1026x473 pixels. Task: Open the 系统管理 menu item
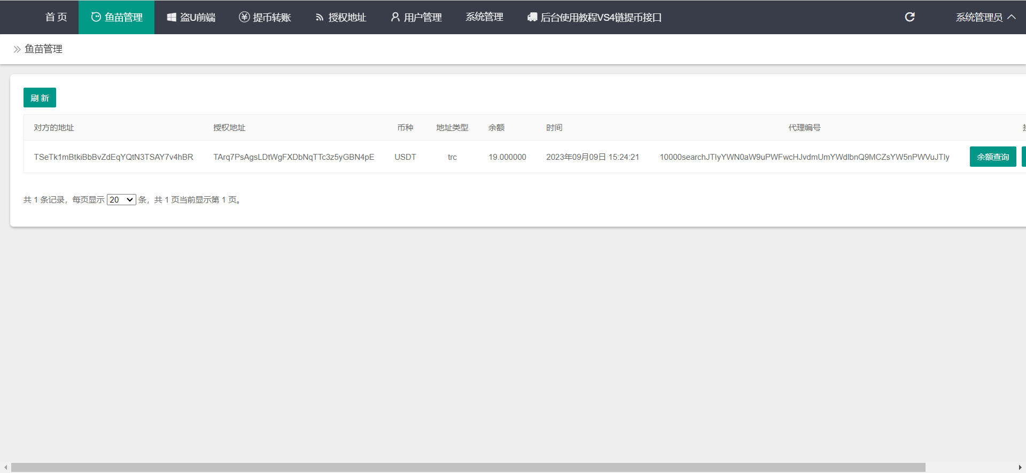click(484, 17)
